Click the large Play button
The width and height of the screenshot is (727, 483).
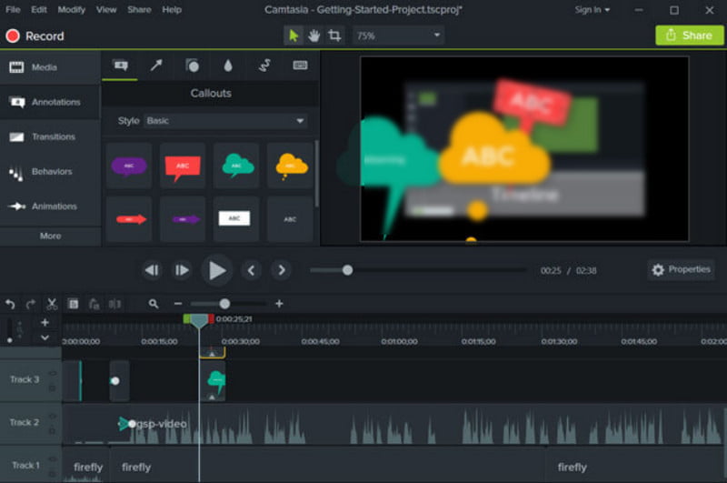(216, 270)
